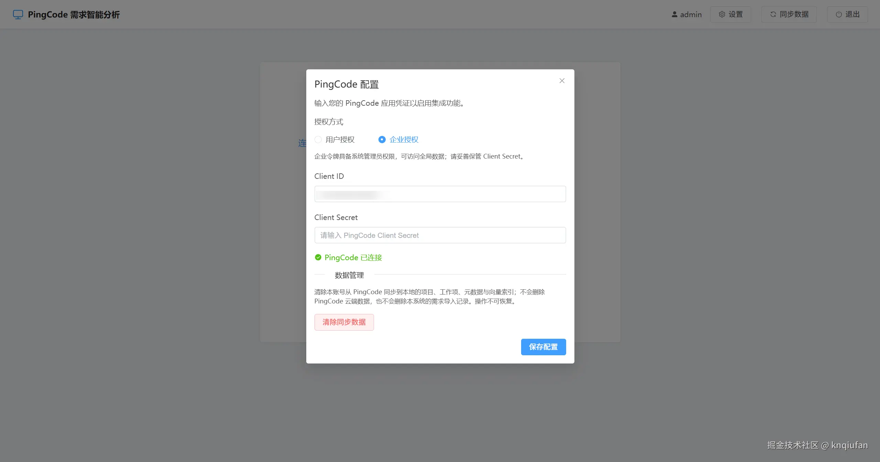880x462 pixels.
Task: Click the sync refresh arrows icon
Action: [773, 14]
